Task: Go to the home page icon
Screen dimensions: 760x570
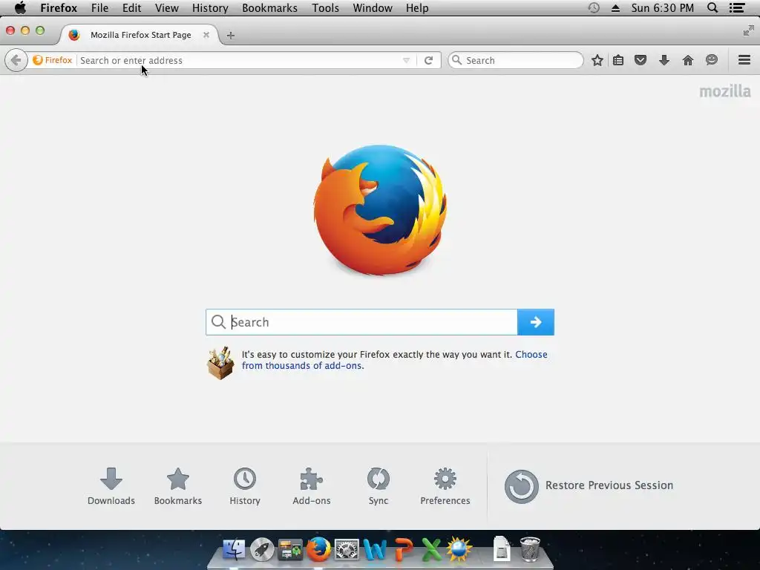Action: pyautogui.click(x=688, y=61)
